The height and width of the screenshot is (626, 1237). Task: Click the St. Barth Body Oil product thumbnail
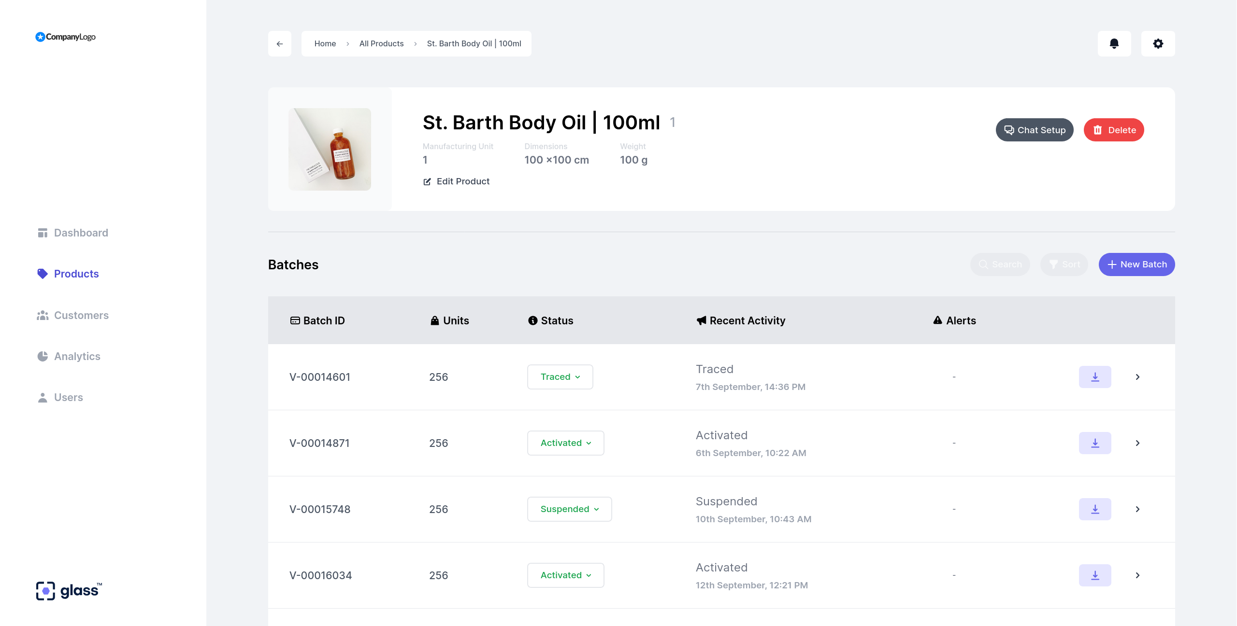click(330, 149)
